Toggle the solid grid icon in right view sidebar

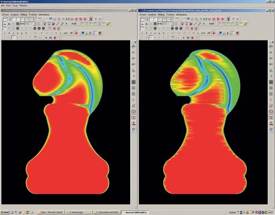pyautogui.click(x=271, y=82)
